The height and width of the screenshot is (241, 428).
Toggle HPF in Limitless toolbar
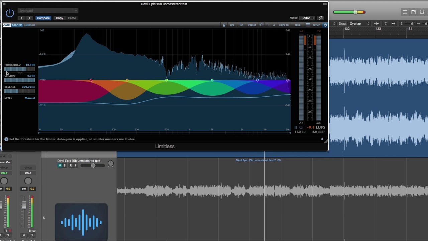tap(232, 25)
